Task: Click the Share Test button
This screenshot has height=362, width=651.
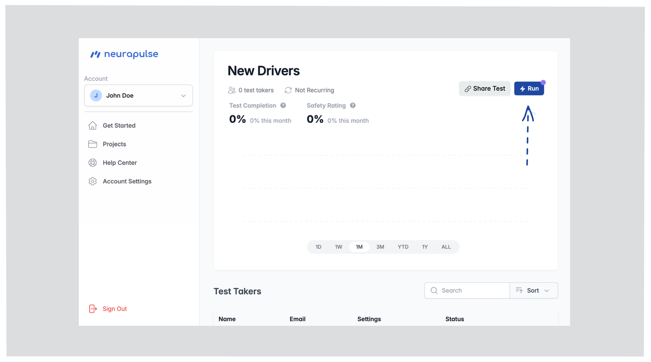Action: point(485,89)
